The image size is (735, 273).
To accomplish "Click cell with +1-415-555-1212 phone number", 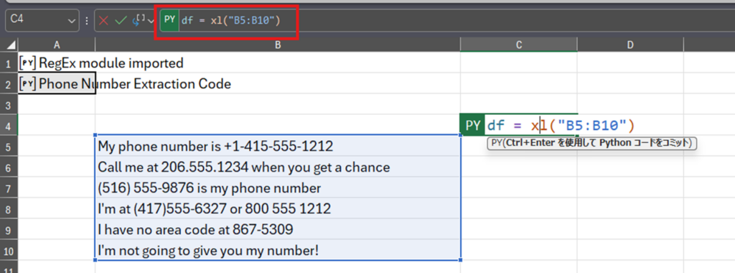I will 278,146.
